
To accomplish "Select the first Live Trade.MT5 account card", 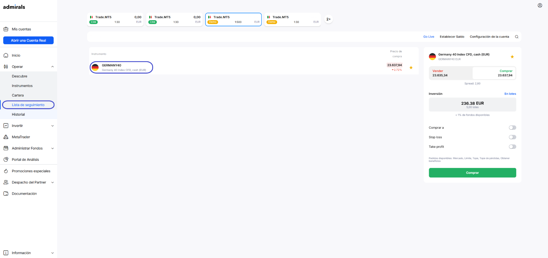I will pos(115,20).
